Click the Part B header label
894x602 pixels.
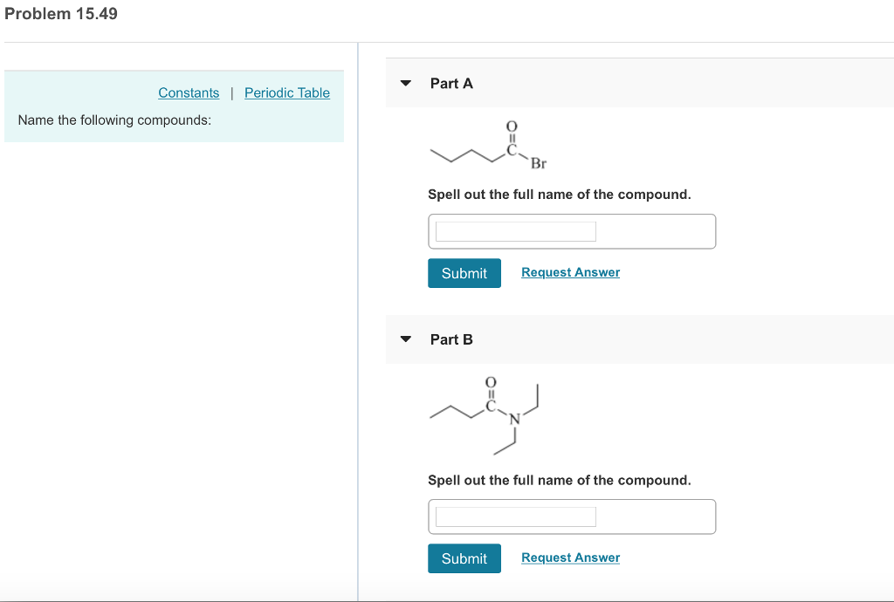pos(450,339)
